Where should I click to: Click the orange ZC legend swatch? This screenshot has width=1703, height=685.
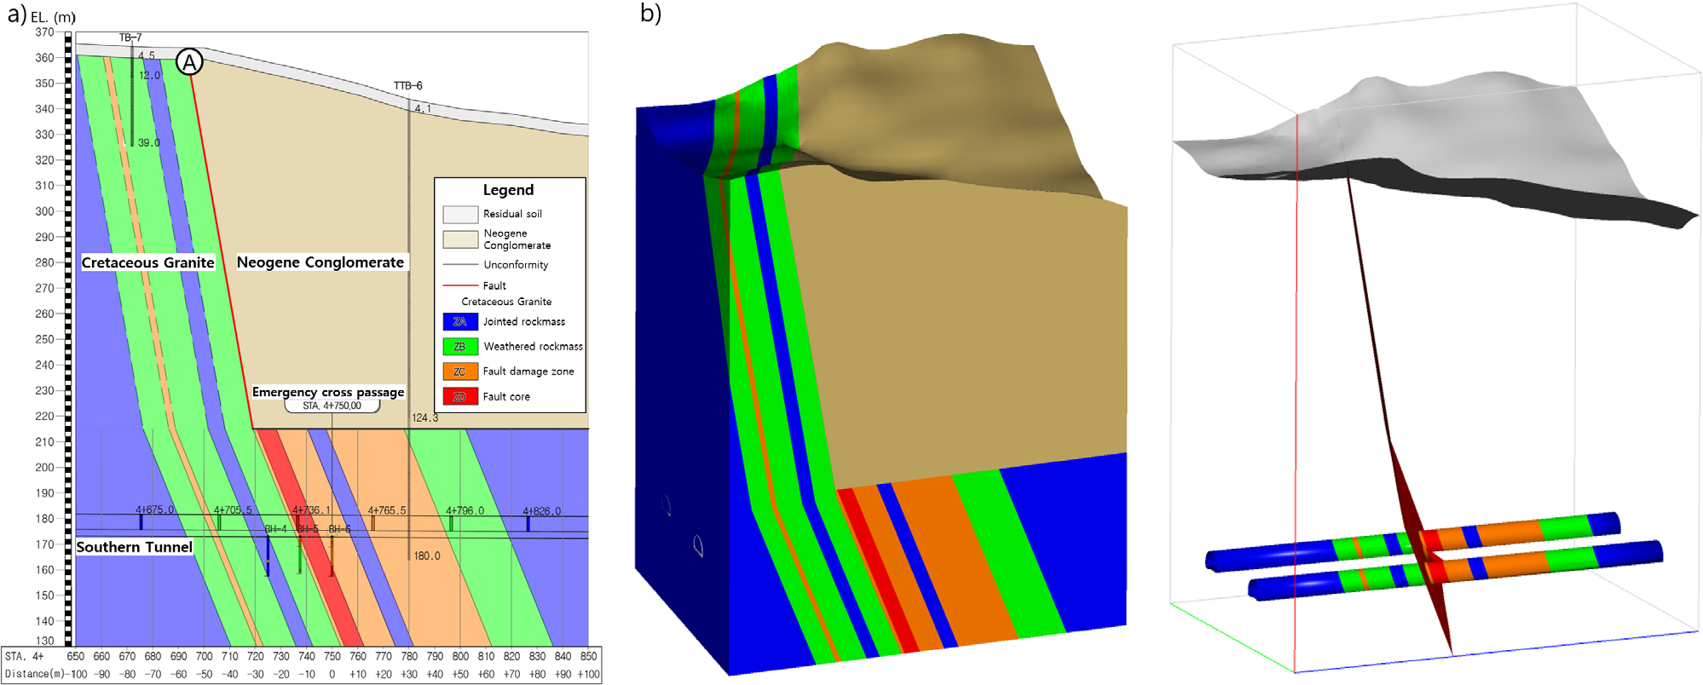tap(460, 371)
